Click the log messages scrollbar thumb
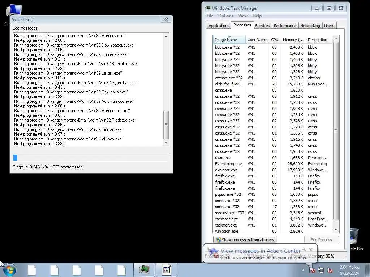 [x=166, y=125]
